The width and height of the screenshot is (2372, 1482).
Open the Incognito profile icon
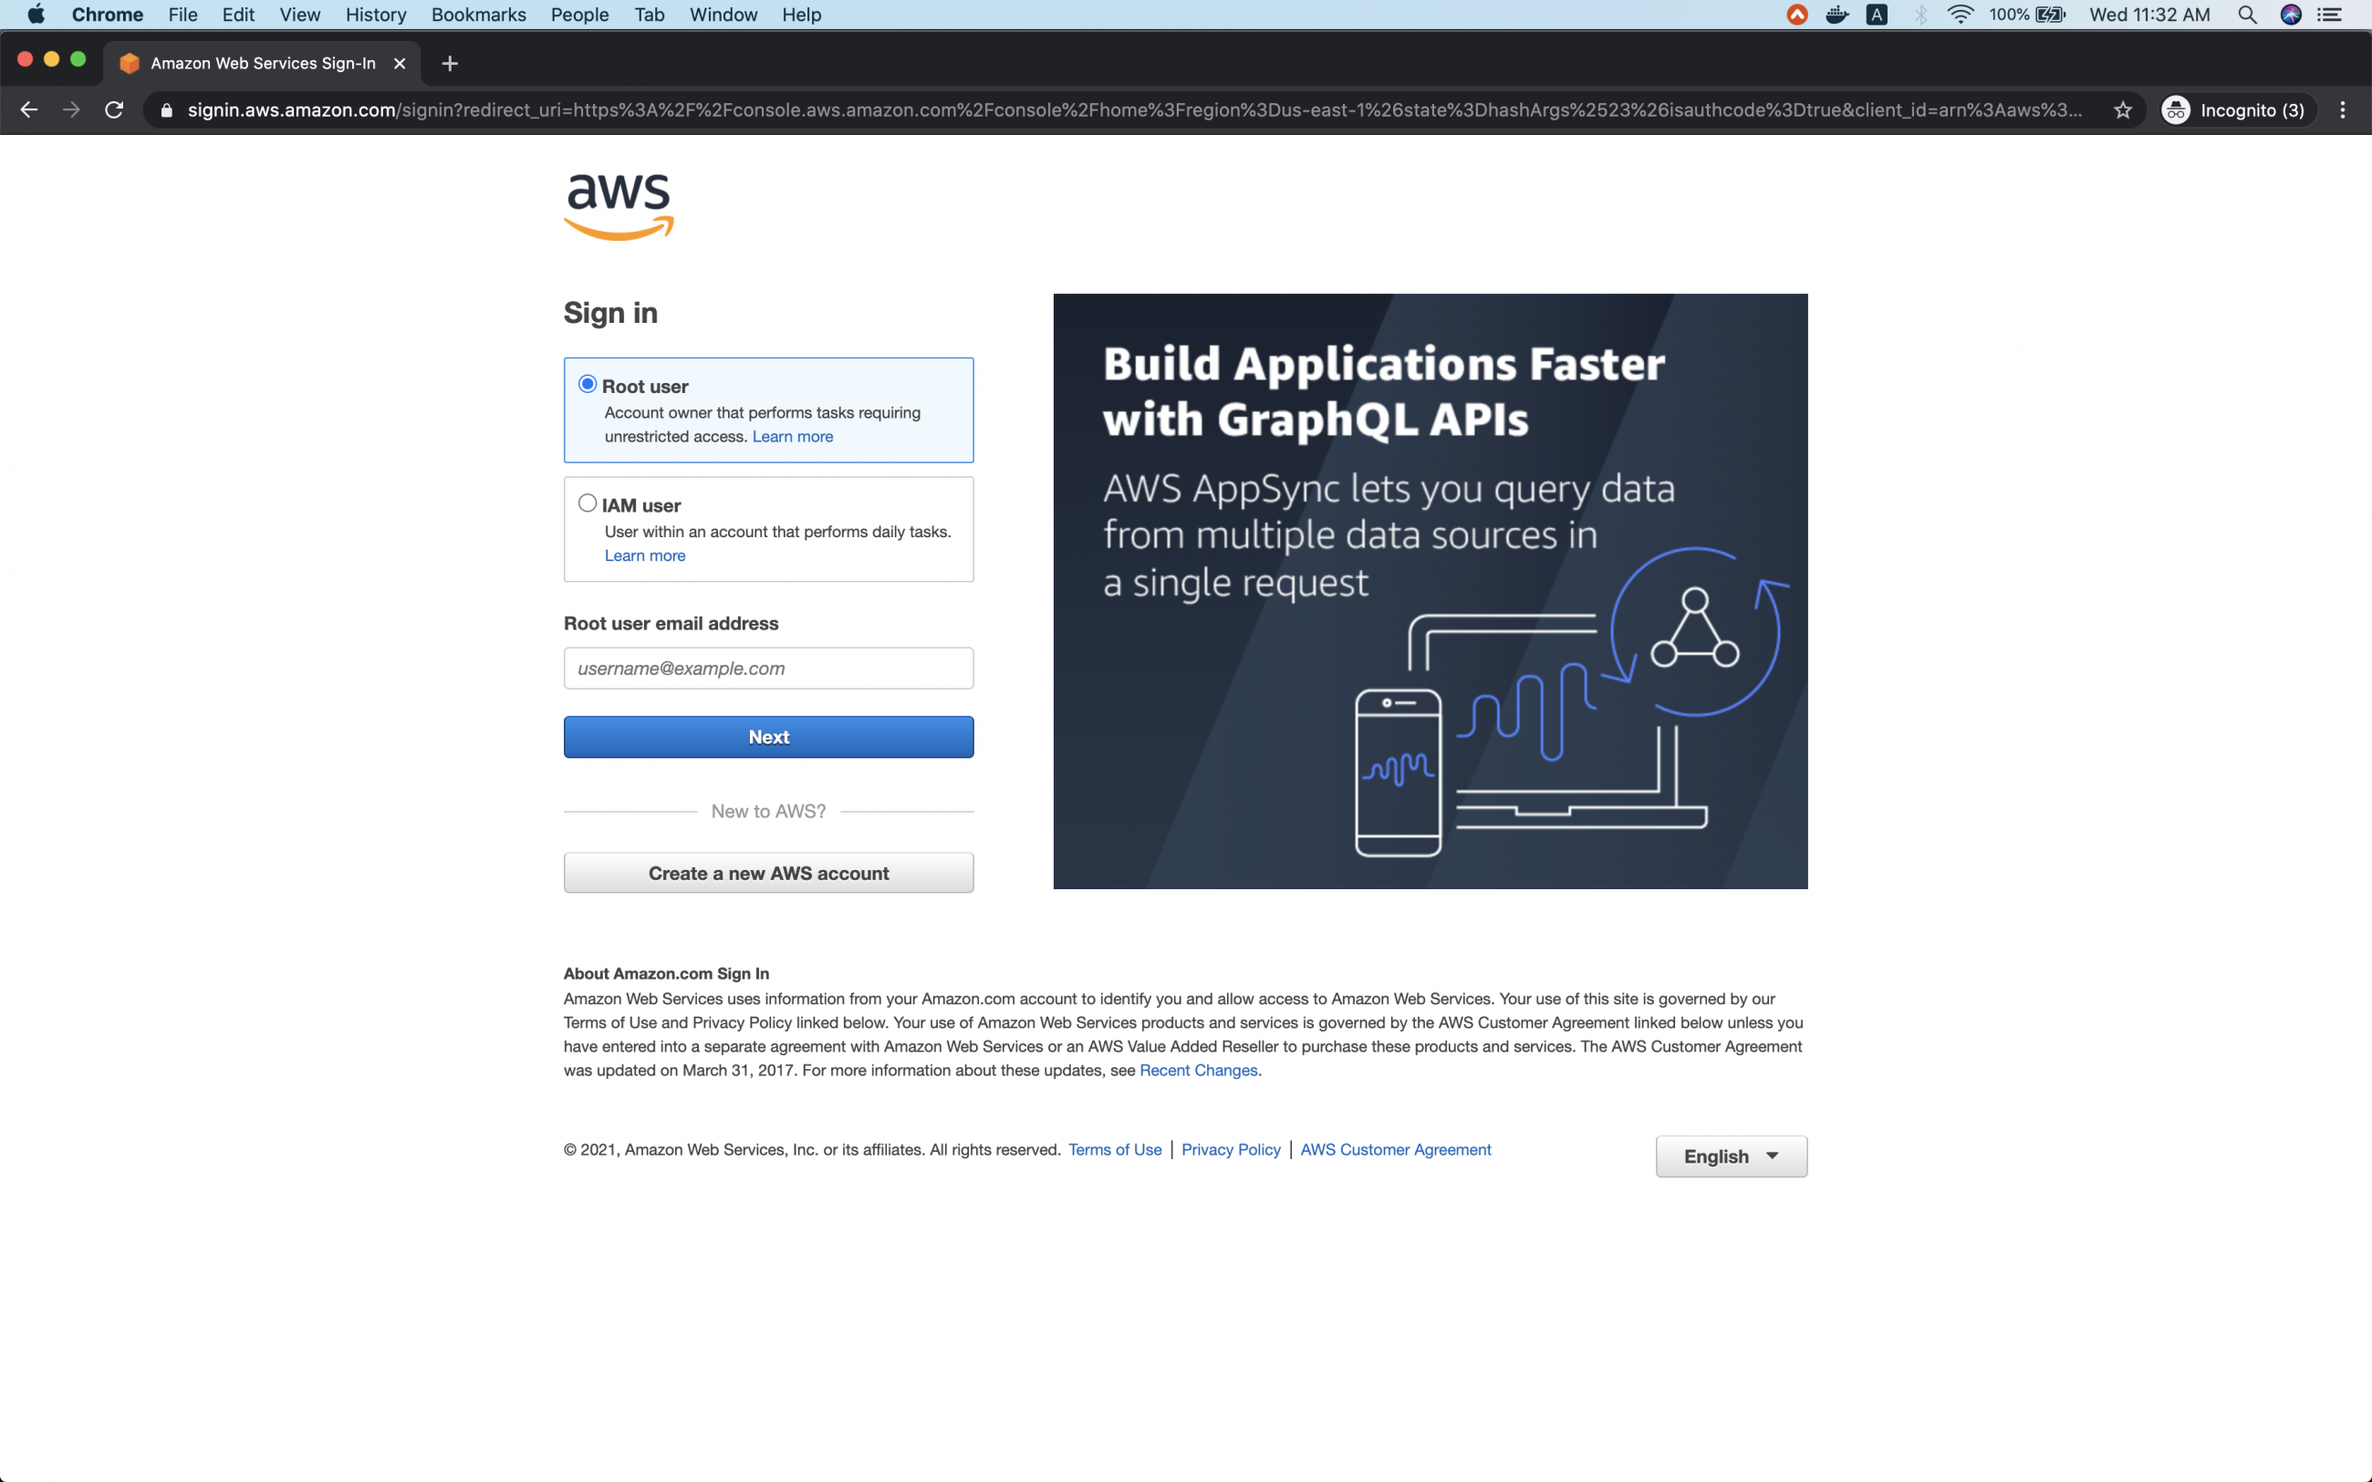coord(2176,109)
